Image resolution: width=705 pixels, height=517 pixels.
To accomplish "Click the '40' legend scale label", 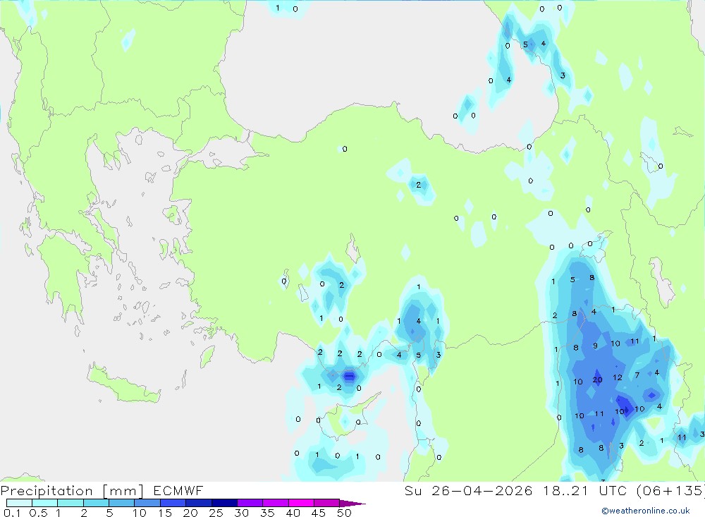I will [x=293, y=513].
